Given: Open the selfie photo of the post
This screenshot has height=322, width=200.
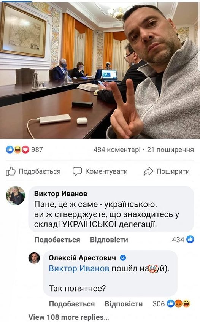Looking at the screenshot, I should click(x=100, y=70).
